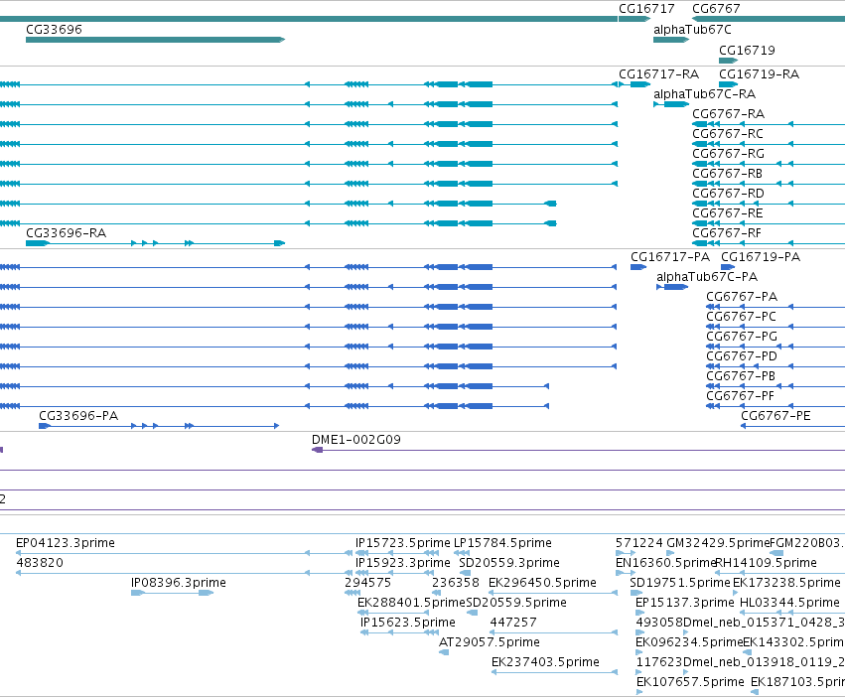Select protein label CG6767-PD
Image resolution: width=845 pixels, height=697 pixels.
[742, 356]
